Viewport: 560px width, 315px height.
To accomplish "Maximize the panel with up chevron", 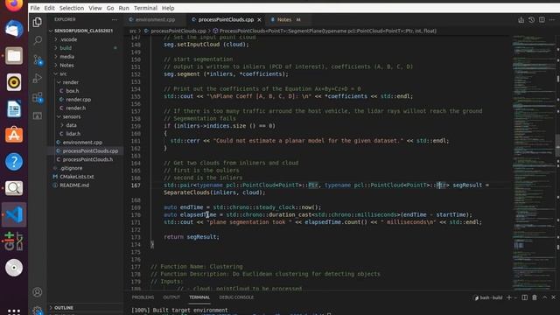I will click(x=544, y=297).
